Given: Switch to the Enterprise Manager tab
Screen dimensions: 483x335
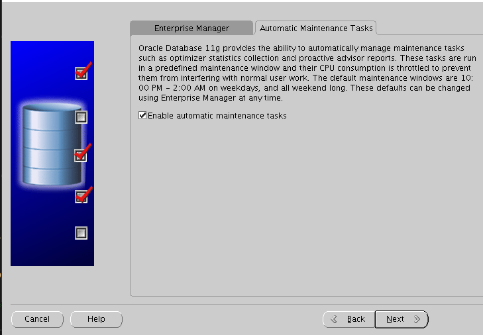Looking at the screenshot, I should pyautogui.click(x=191, y=28).
